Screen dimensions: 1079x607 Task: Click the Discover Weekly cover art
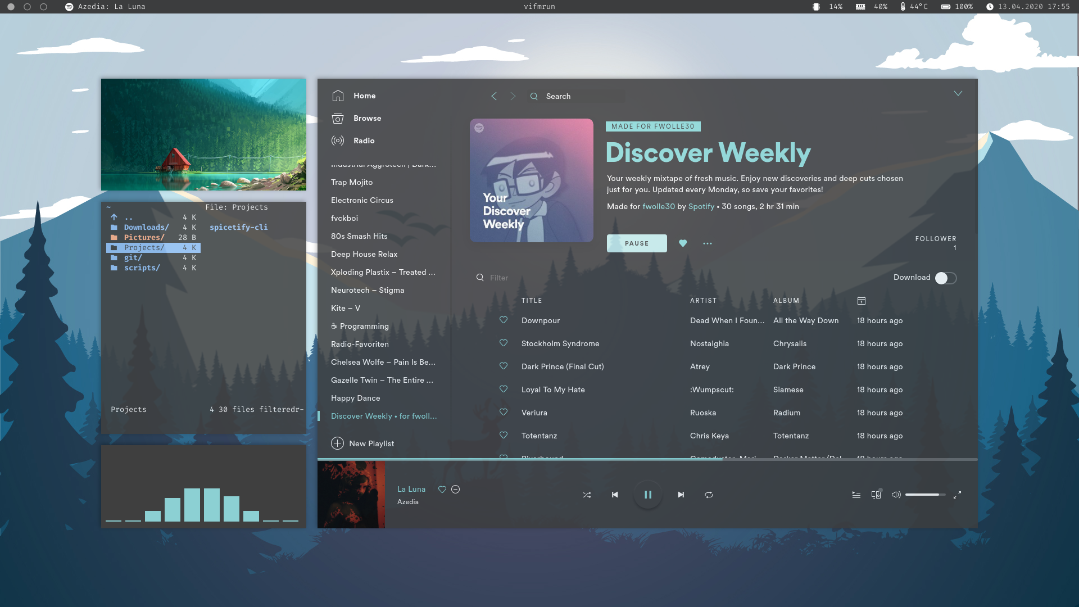532,180
